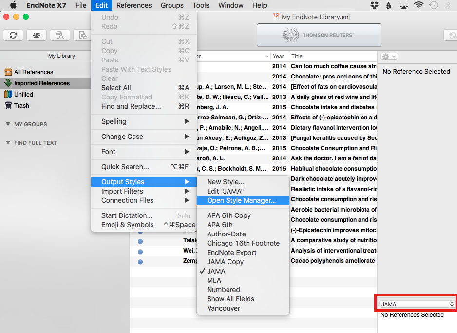
Task: Expand the Connection Files submenu
Action: [x=144, y=200]
